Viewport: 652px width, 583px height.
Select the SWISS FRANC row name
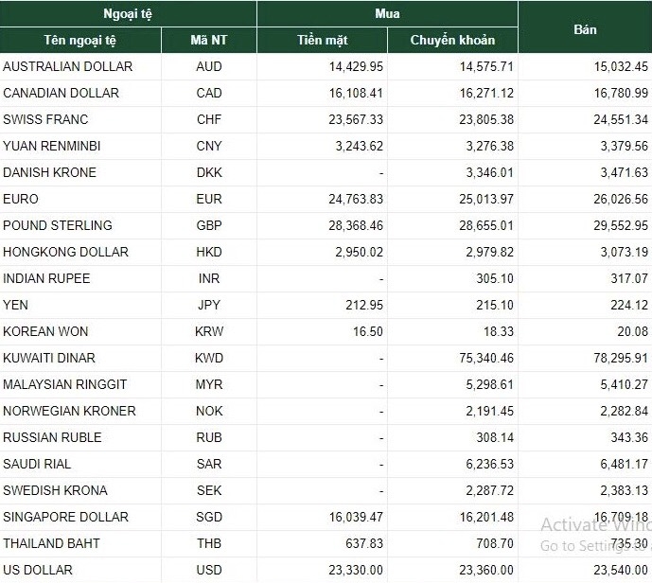[x=45, y=120]
